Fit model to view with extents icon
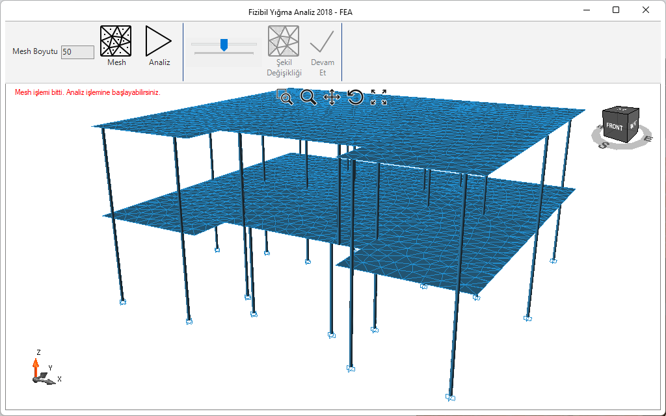This screenshot has width=666, height=416. (x=379, y=97)
